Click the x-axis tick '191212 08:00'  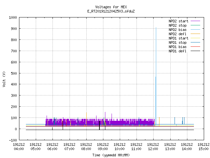(x=86, y=147)
